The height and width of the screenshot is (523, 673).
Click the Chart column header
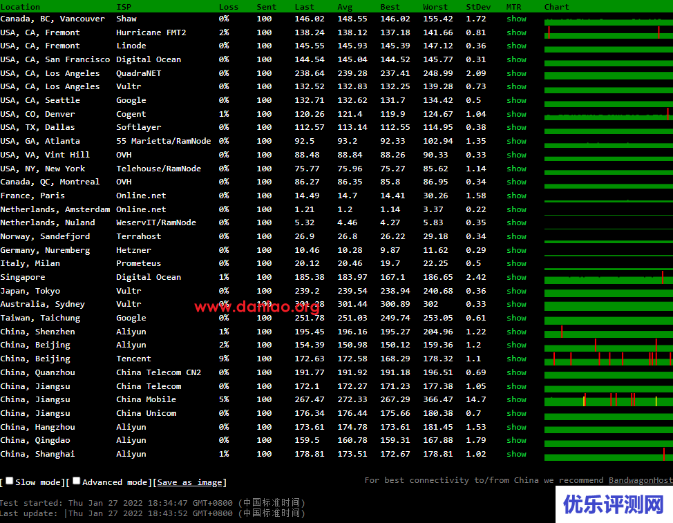click(557, 7)
